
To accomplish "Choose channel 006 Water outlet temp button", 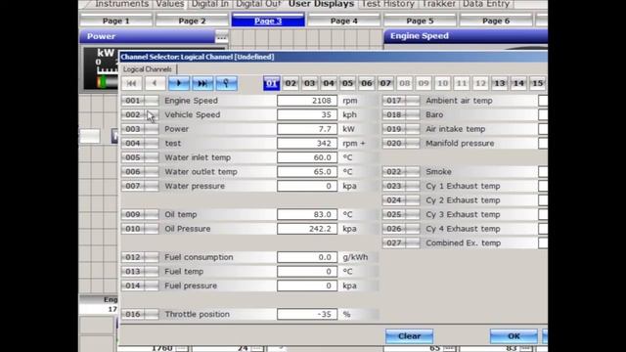I will (x=140, y=172).
